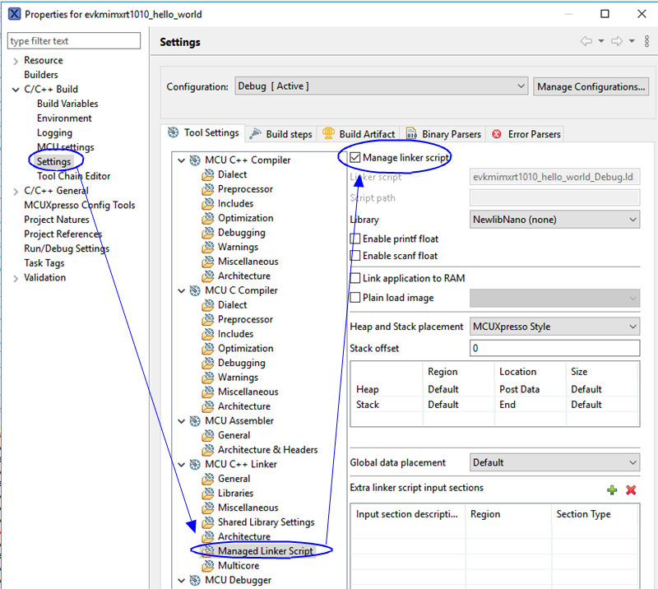The height and width of the screenshot is (589, 658).
Task: Enable printf float checkbox
Action: pos(355,239)
